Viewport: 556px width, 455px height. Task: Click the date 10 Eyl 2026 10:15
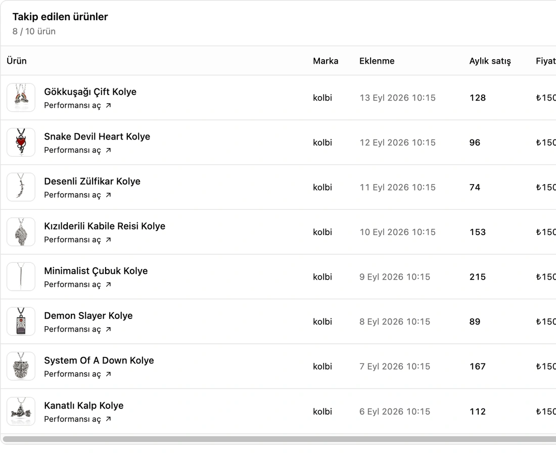pos(397,232)
